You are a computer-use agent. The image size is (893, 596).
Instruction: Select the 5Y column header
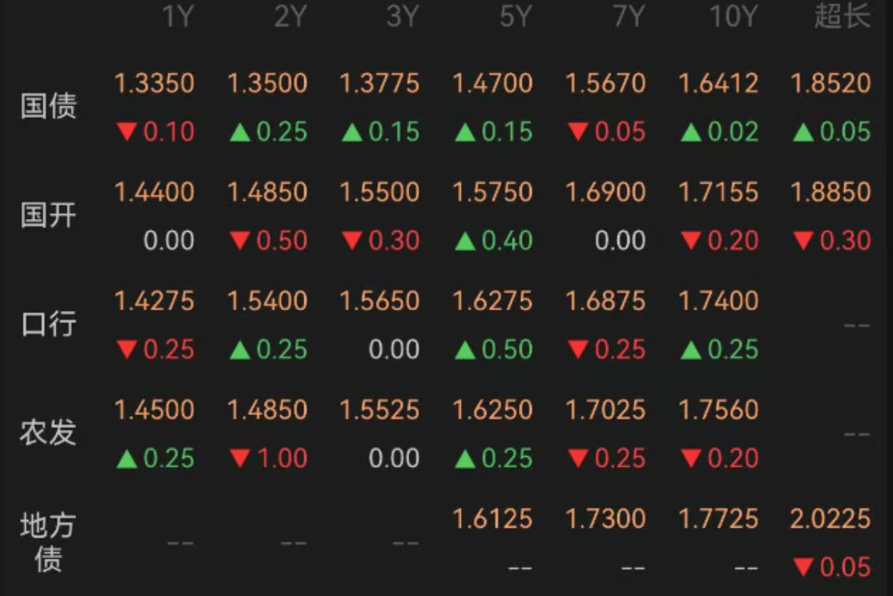pyautogui.click(x=516, y=16)
